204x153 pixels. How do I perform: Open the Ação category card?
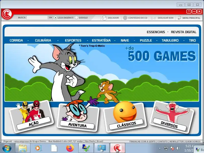pyautogui.click(x=31, y=117)
